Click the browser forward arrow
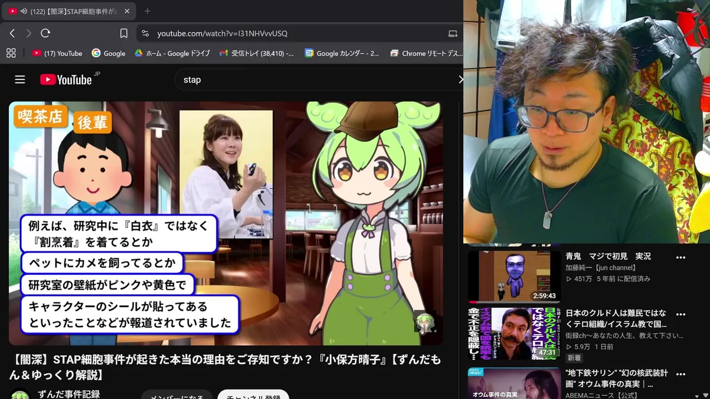This screenshot has width=710, height=399. point(28,33)
